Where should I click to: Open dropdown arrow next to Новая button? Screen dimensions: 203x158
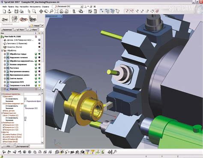(42, 25)
